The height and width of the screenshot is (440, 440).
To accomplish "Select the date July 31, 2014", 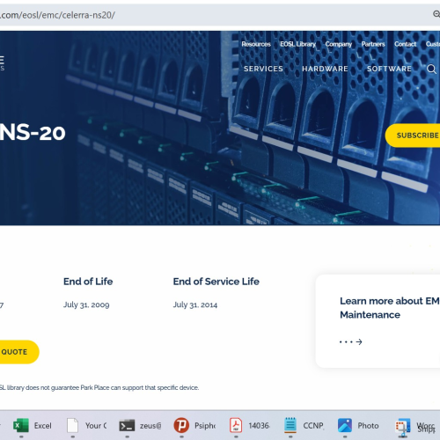I will 195,304.
